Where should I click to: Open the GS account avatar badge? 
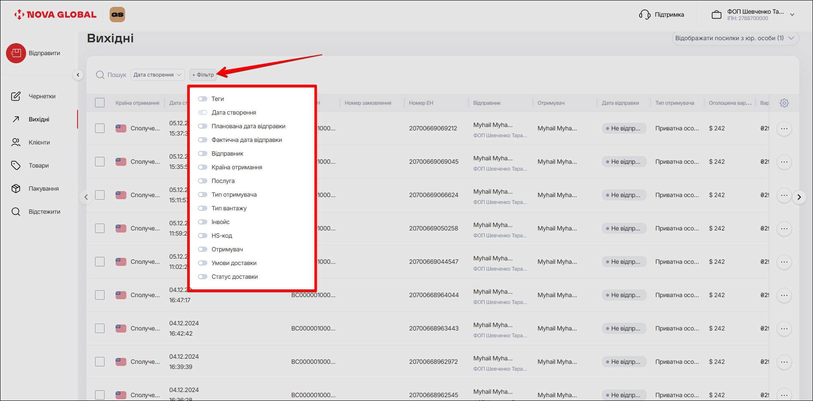pyautogui.click(x=117, y=15)
